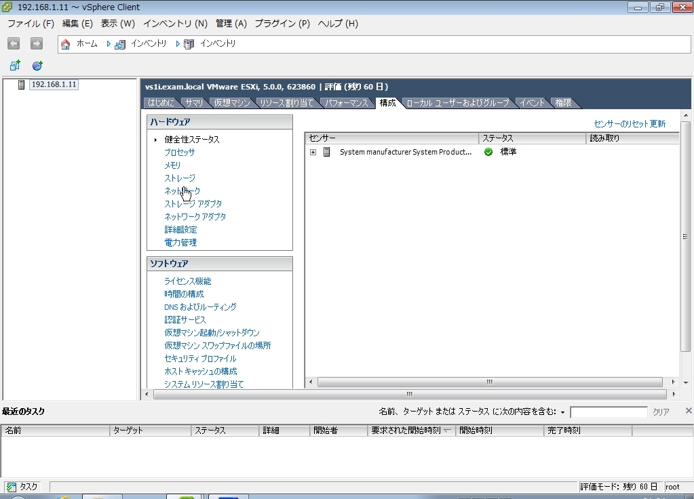Switch to 仮想マシン tab

[x=232, y=102]
